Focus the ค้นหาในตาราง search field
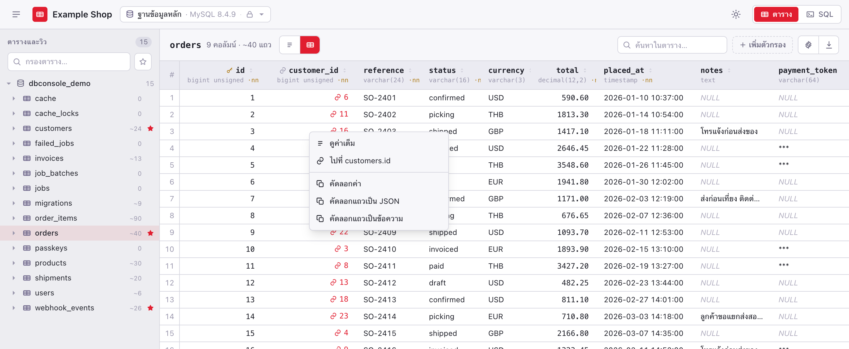Image resolution: width=849 pixels, height=349 pixels. (672, 45)
